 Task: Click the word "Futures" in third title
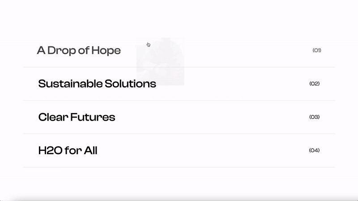point(93,117)
